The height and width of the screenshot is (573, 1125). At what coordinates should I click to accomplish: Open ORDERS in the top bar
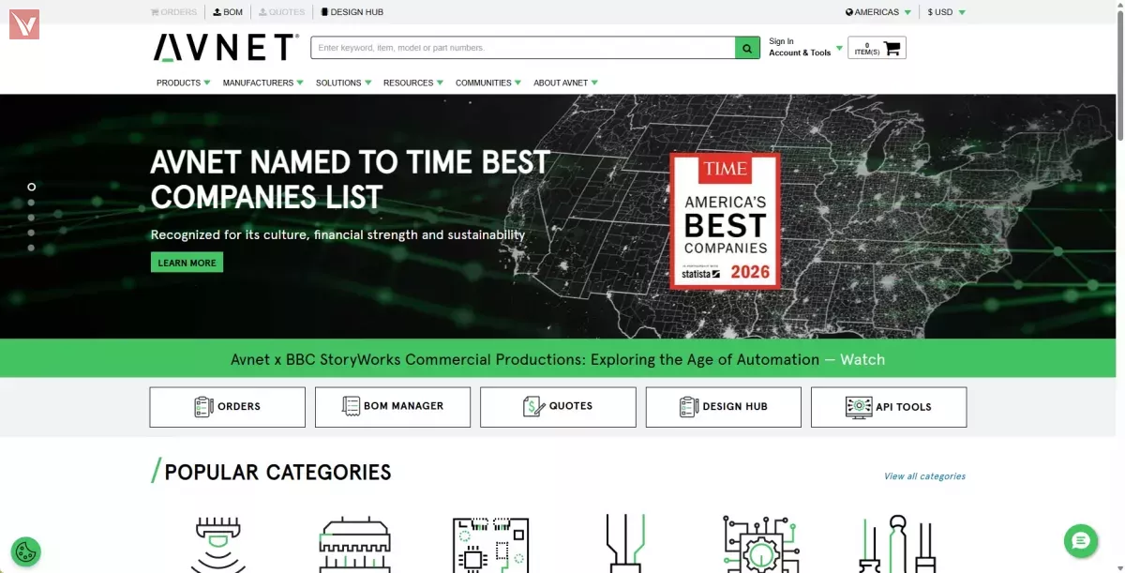pos(173,12)
